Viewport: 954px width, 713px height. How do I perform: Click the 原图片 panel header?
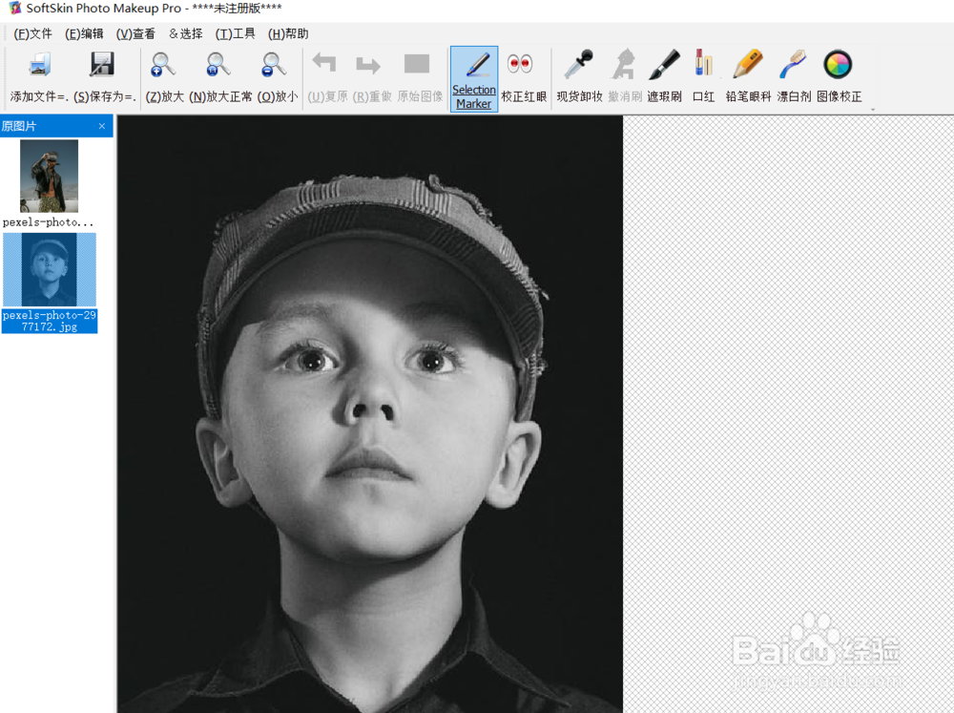point(56,126)
